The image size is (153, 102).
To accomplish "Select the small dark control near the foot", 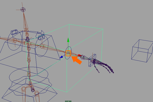I will click(32, 89).
